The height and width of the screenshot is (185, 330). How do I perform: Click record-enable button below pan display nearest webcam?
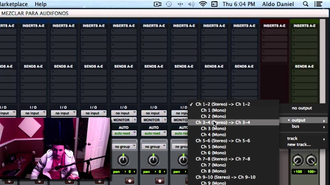click(130, 181)
